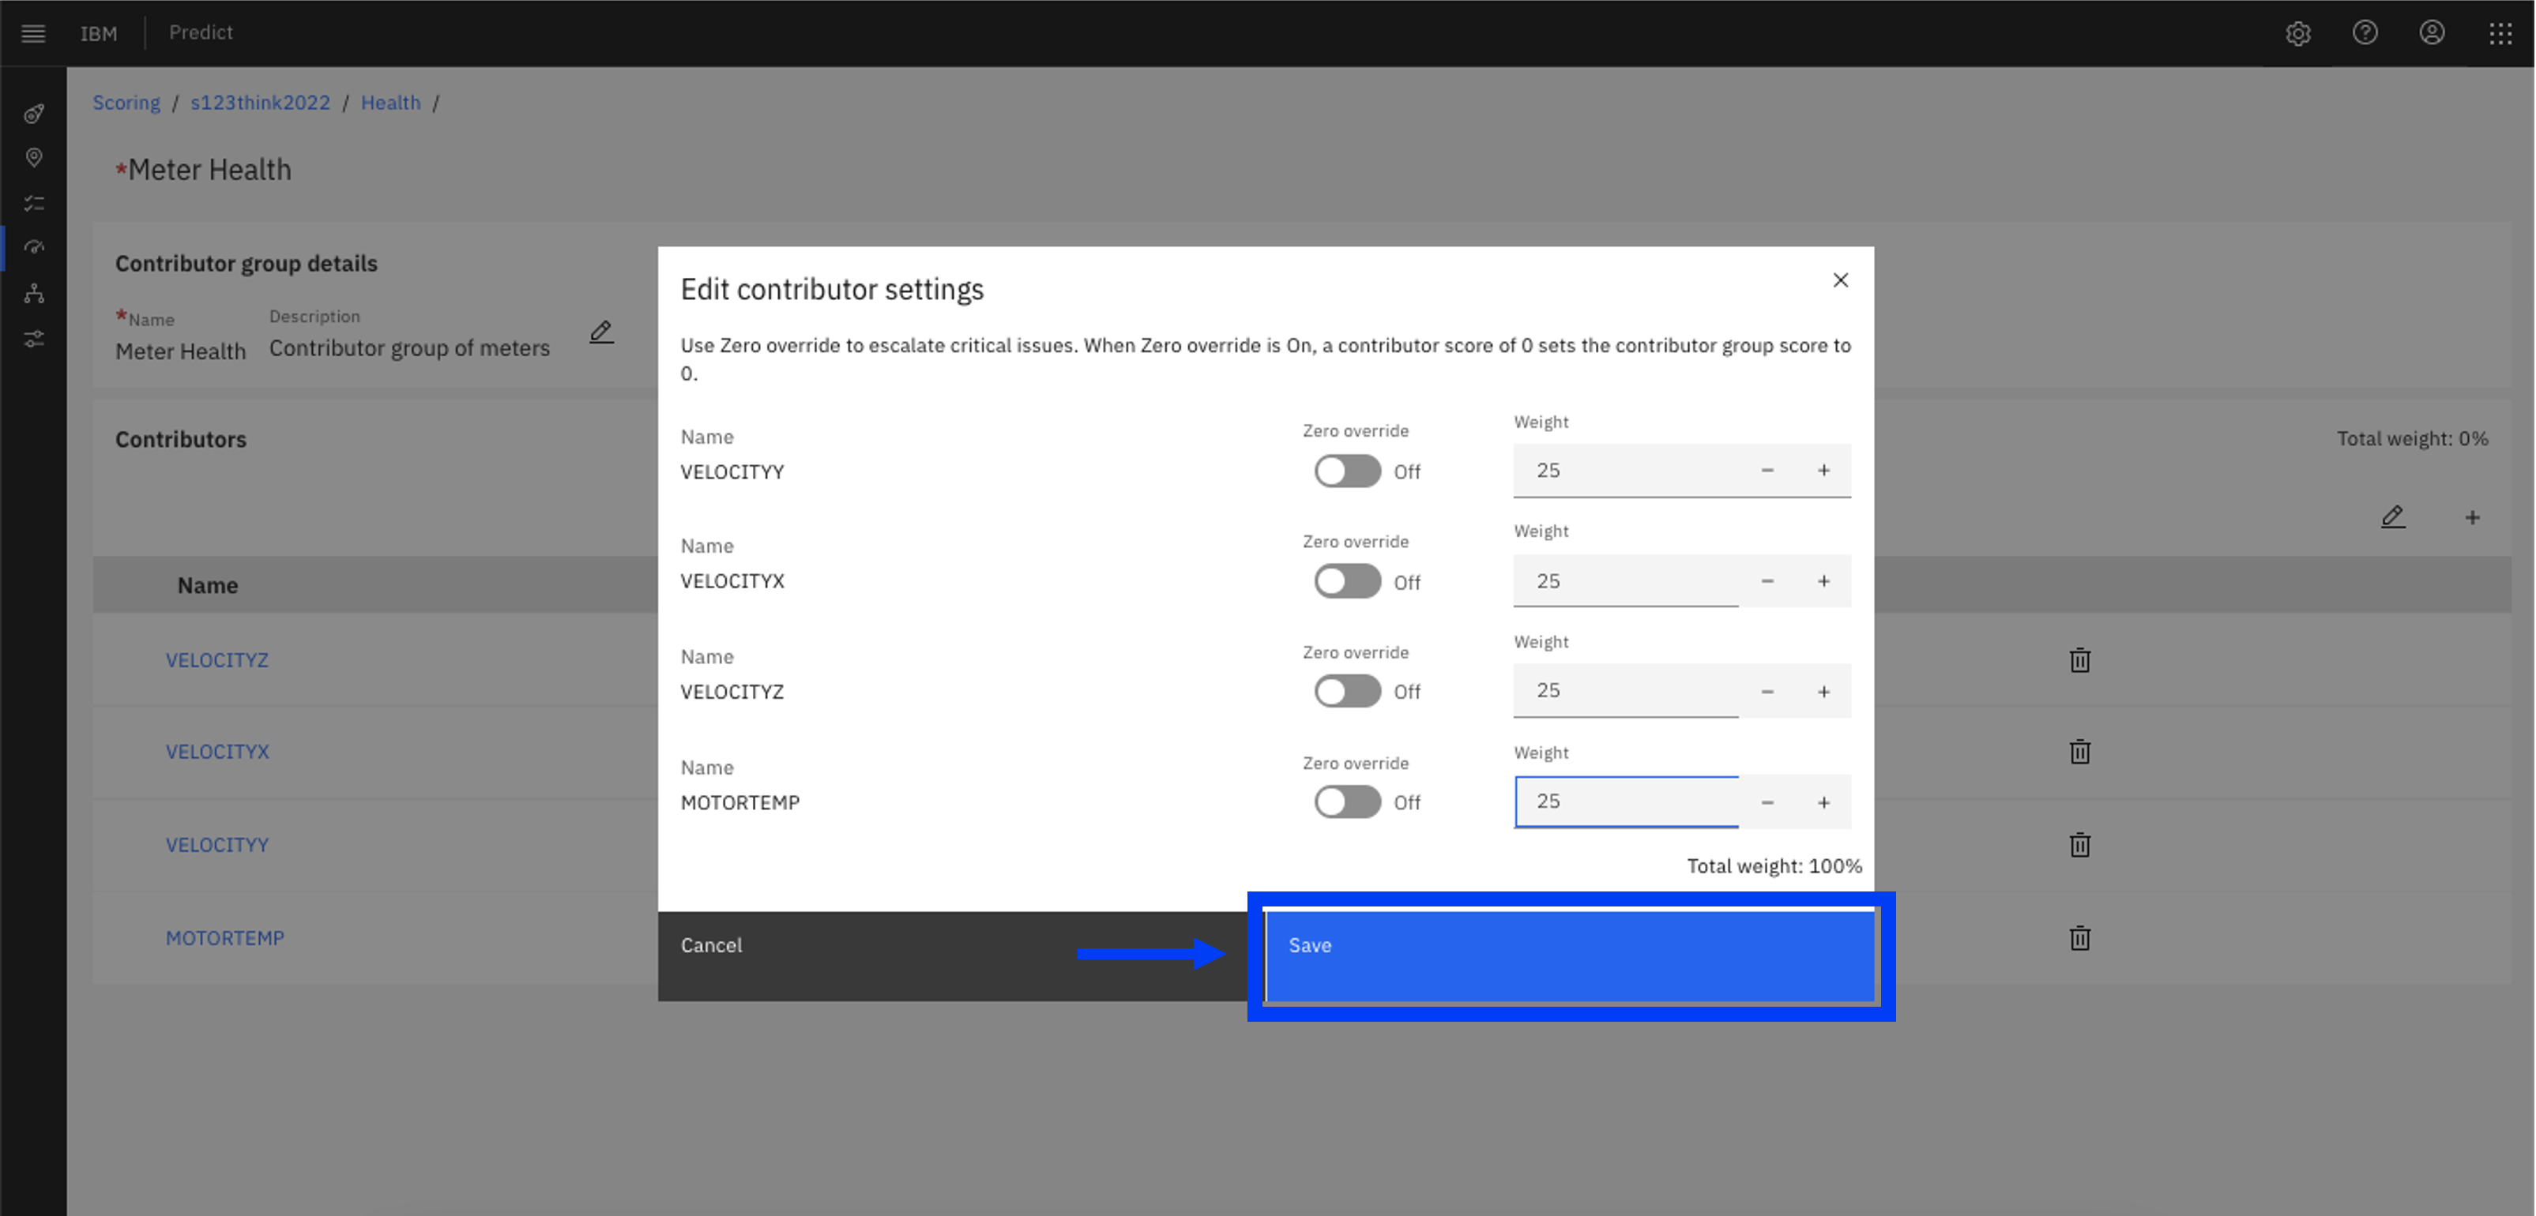Open the settings gear in header
Image resolution: width=2536 pixels, height=1216 pixels.
2297,33
